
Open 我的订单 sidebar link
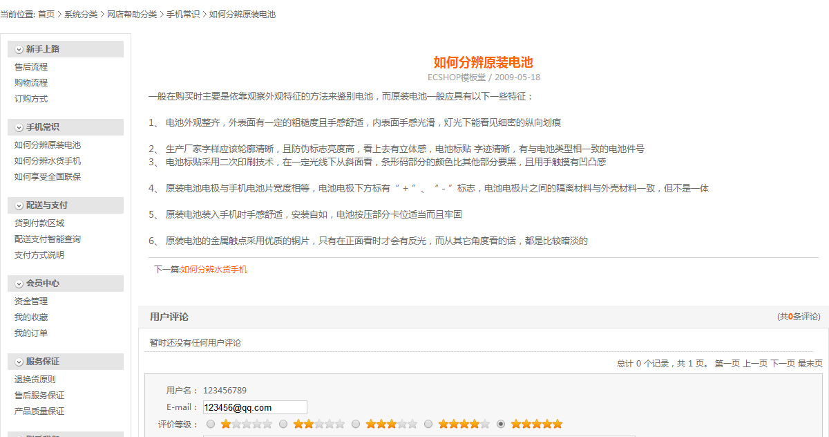31,333
